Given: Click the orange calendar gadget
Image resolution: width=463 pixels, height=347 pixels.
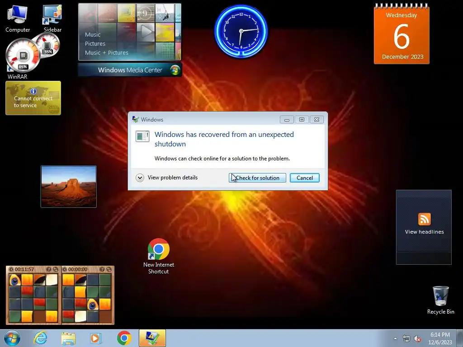Looking at the screenshot, I should [x=402, y=34].
